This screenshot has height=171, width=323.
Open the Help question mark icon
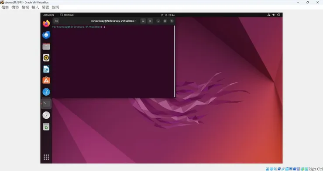46,92
